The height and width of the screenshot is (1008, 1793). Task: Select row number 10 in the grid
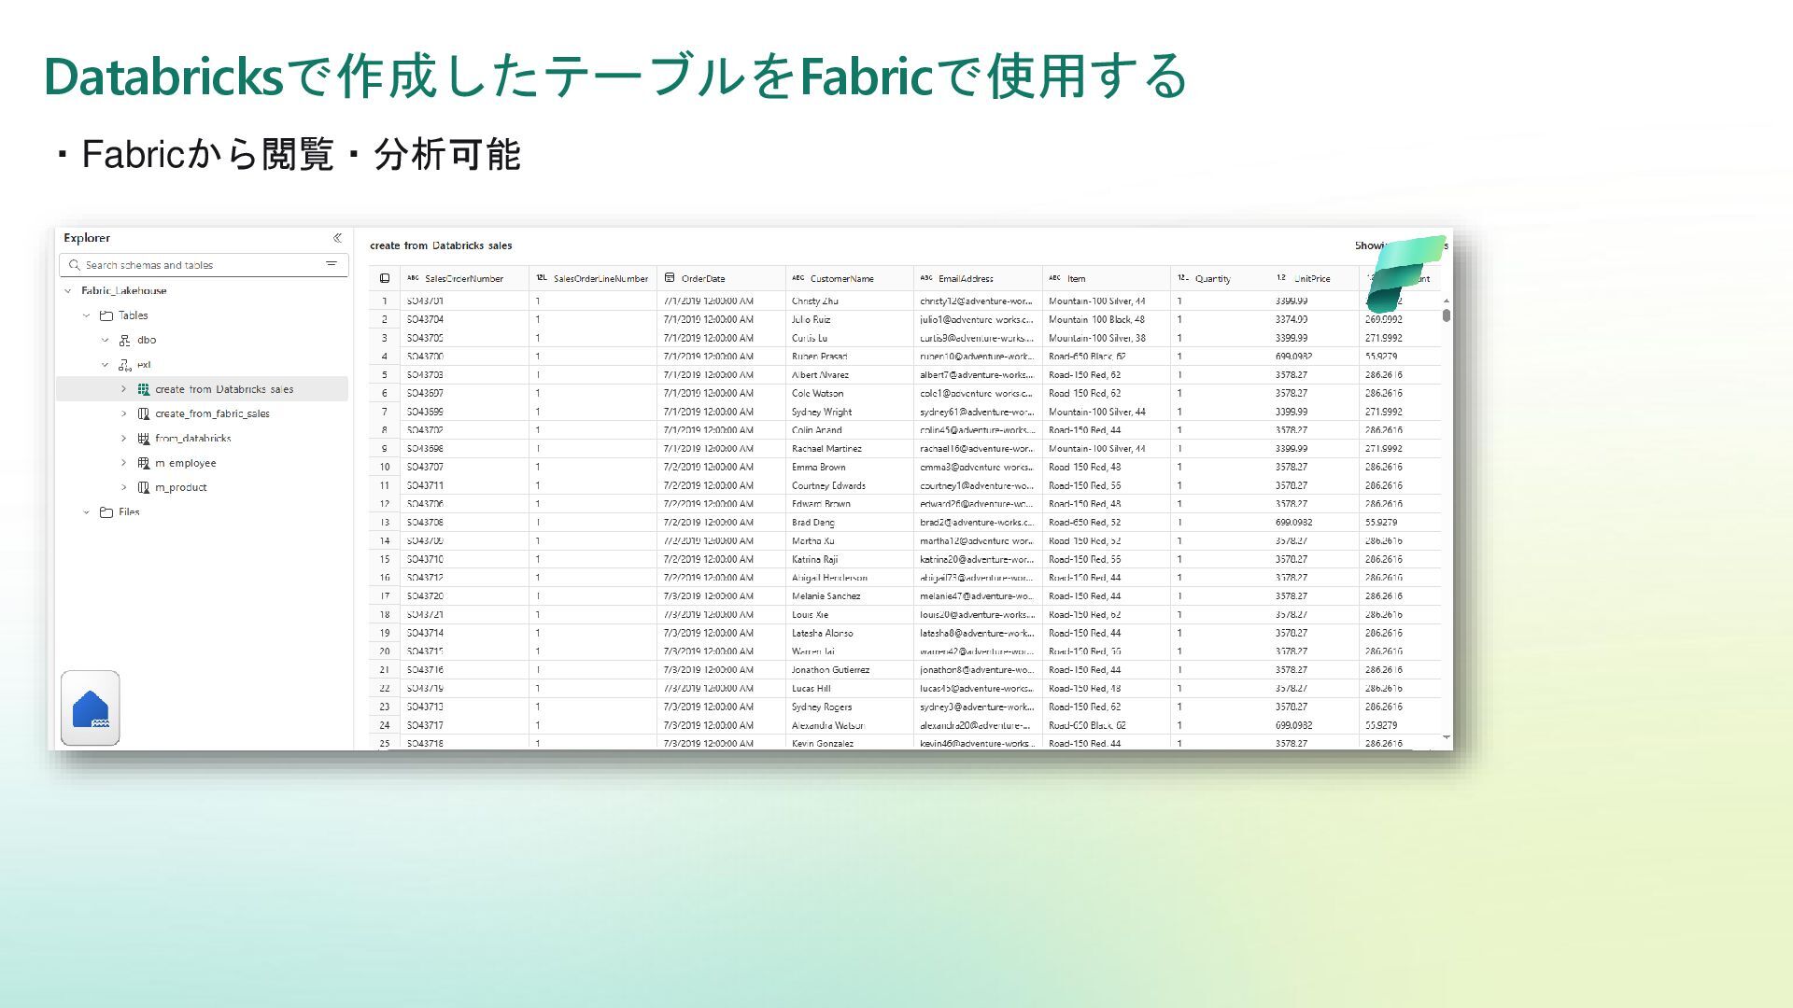tap(384, 468)
